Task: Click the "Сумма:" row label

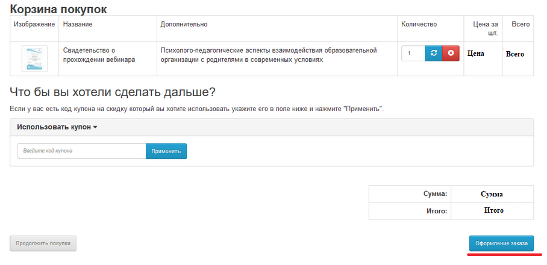Action: 436,194
